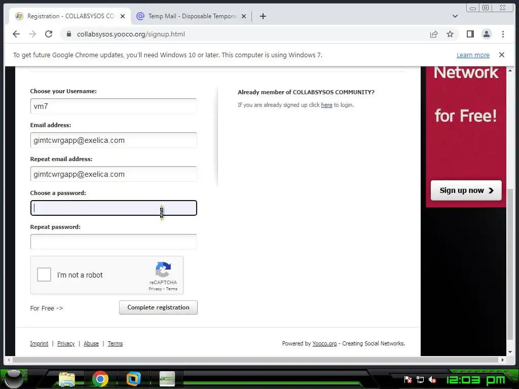This screenshot has height=389, width=519.
Task: Open Chrome's three-dot menu
Action: point(503,34)
